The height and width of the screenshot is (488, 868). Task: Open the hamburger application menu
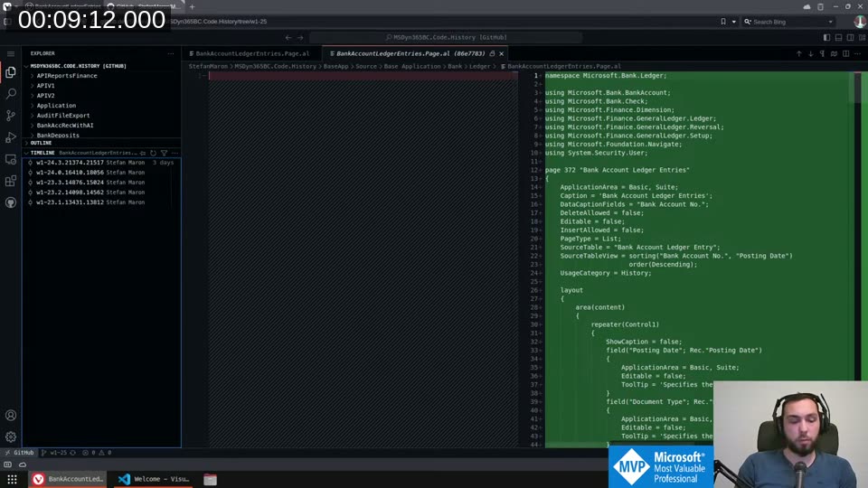coord(11,53)
